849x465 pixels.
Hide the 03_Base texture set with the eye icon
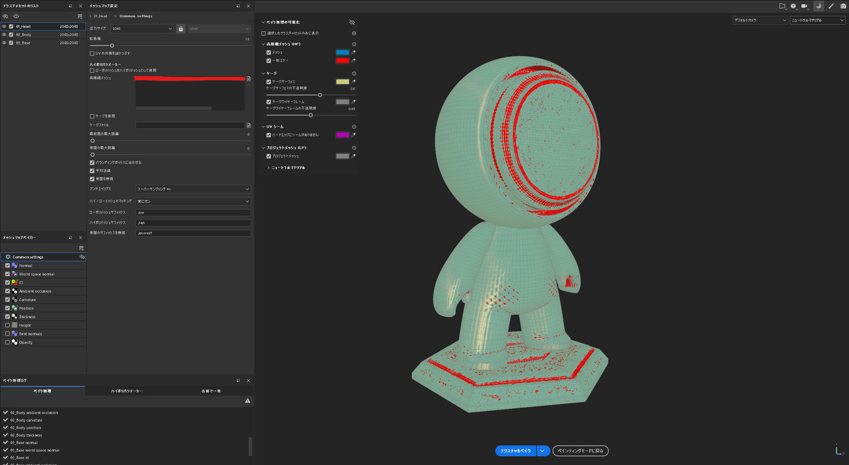[4, 43]
